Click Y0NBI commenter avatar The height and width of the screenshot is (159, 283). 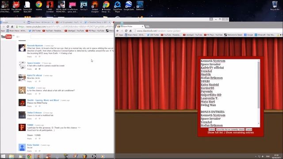pyautogui.click(x=22, y=127)
